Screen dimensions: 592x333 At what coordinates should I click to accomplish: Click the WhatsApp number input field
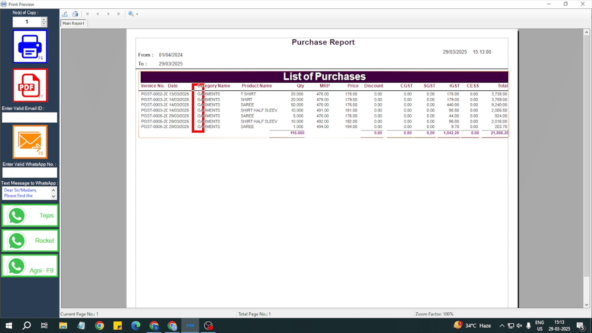[30, 173]
